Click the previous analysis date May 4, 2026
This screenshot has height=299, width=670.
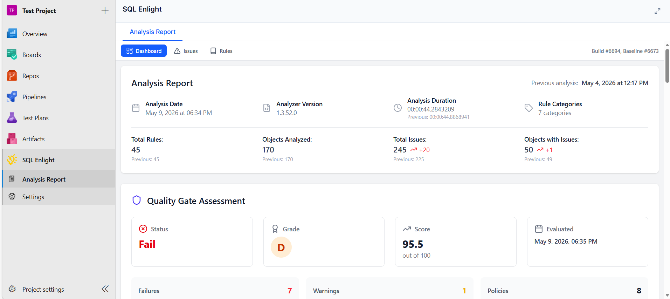click(x=615, y=83)
